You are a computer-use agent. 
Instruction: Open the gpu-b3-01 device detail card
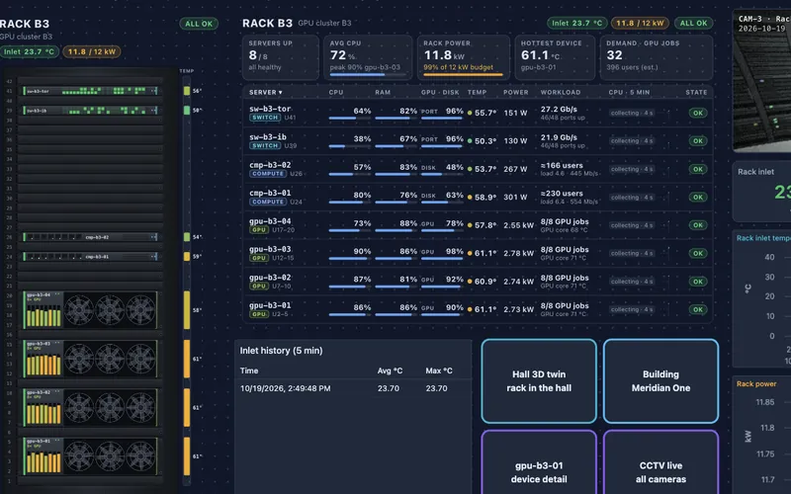pyautogui.click(x=539, y=462)
